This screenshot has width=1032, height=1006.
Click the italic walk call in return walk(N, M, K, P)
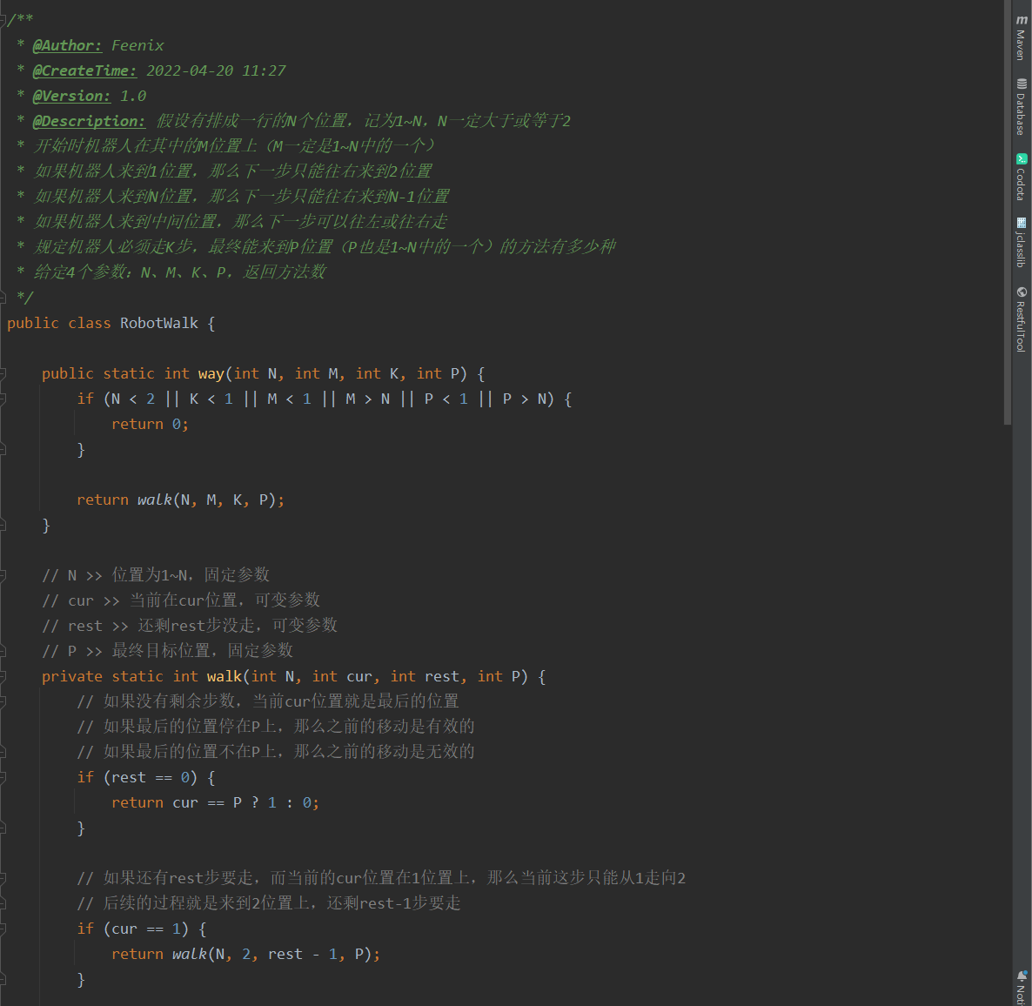(155, 500)
